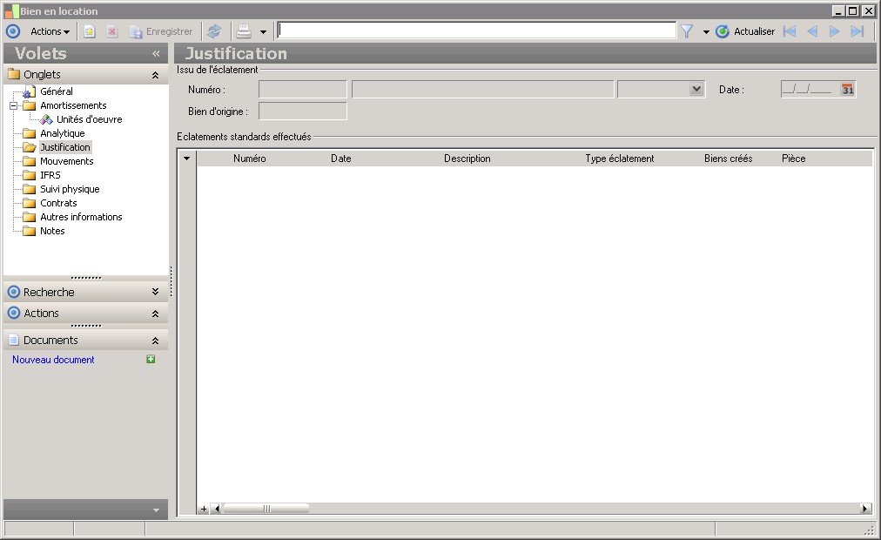Screen dimensions: 881x540
Task: Open the Mouvements tab
Action: click(x=67, y=161)
